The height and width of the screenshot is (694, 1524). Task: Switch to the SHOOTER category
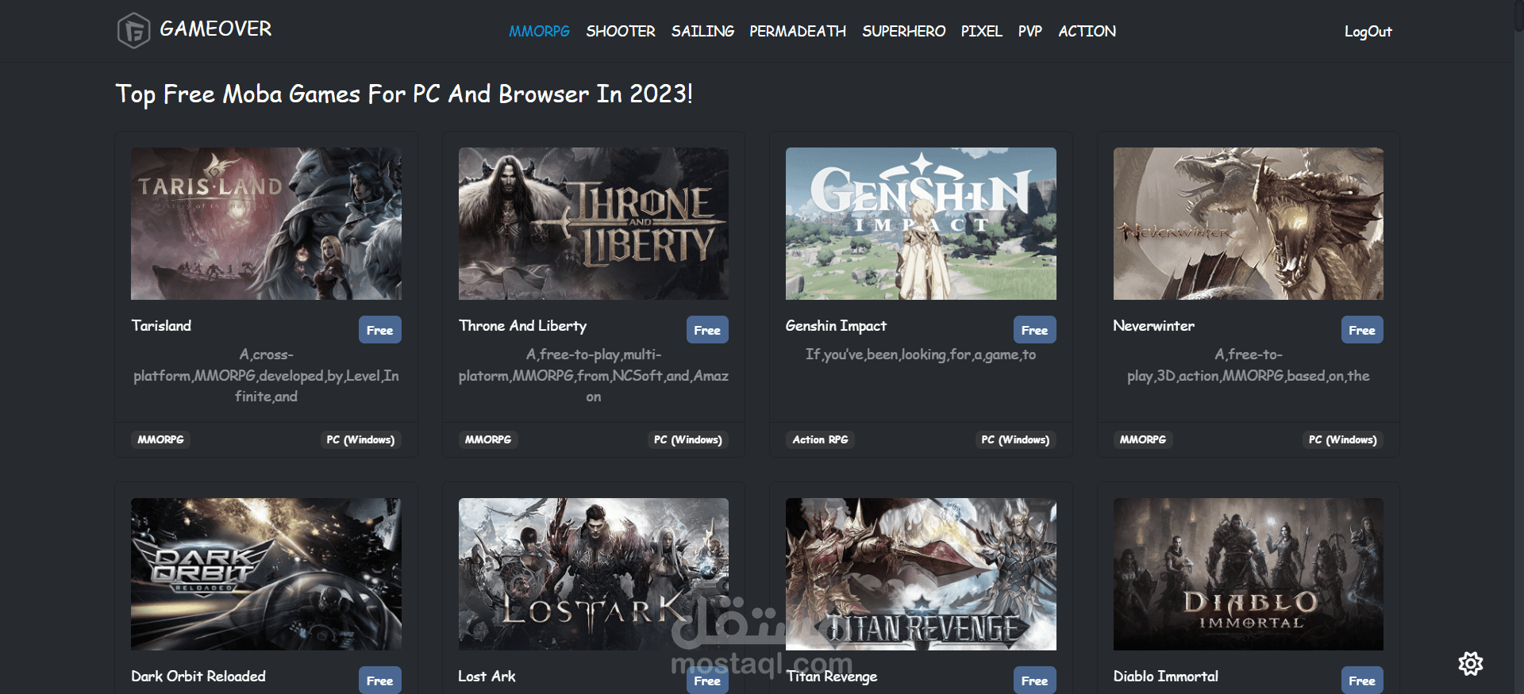coord(621,31)
